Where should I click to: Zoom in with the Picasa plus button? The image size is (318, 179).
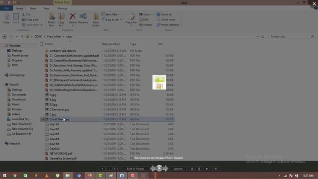pyautogui.click(x=102, y=169)
